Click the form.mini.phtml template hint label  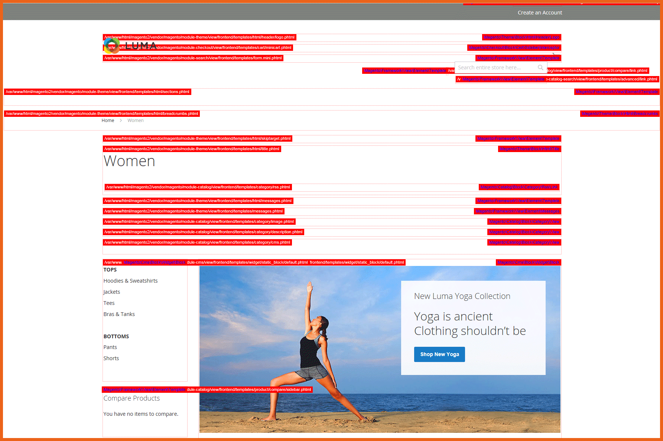click(x=193, y=58)
